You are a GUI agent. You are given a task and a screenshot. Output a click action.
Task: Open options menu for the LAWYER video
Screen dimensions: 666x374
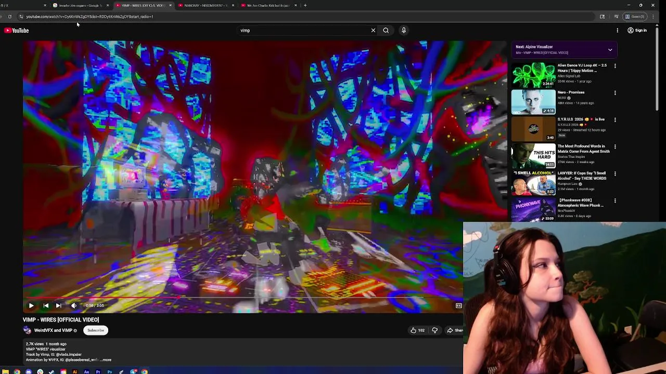click(x=615, y=174)
